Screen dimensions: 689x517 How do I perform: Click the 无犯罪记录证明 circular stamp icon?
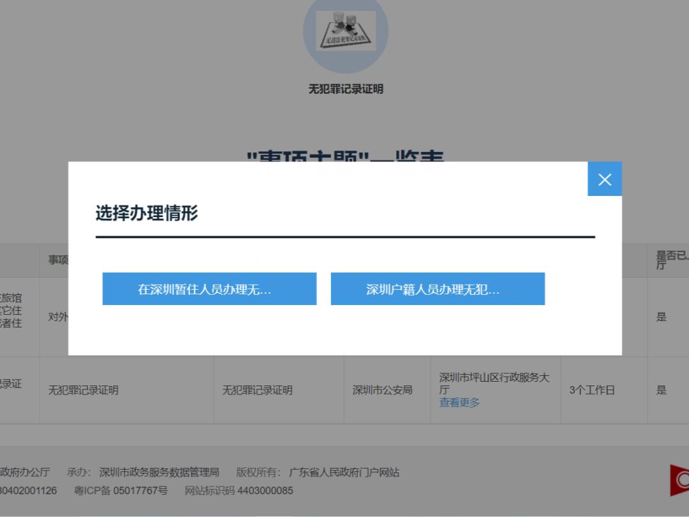coord(345,31)
